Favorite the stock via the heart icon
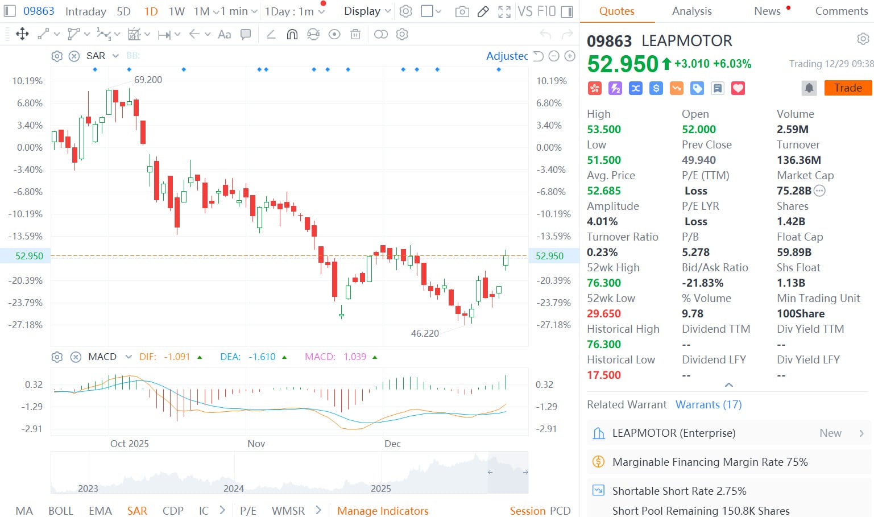874x517 pixels. [x=738, y=88]
